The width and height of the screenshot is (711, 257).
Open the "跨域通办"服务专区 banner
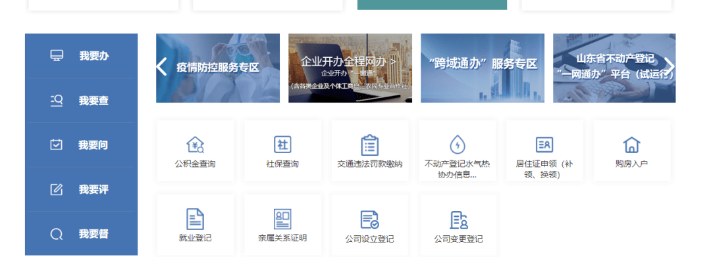[x=483, y=68]
